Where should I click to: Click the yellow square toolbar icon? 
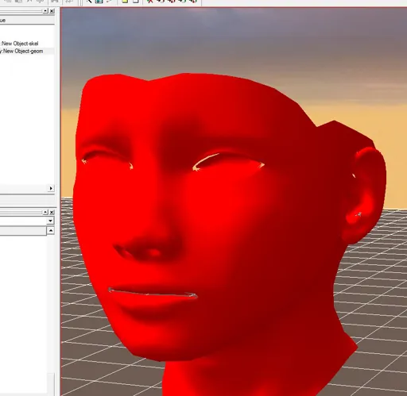[x=125, y=2]
